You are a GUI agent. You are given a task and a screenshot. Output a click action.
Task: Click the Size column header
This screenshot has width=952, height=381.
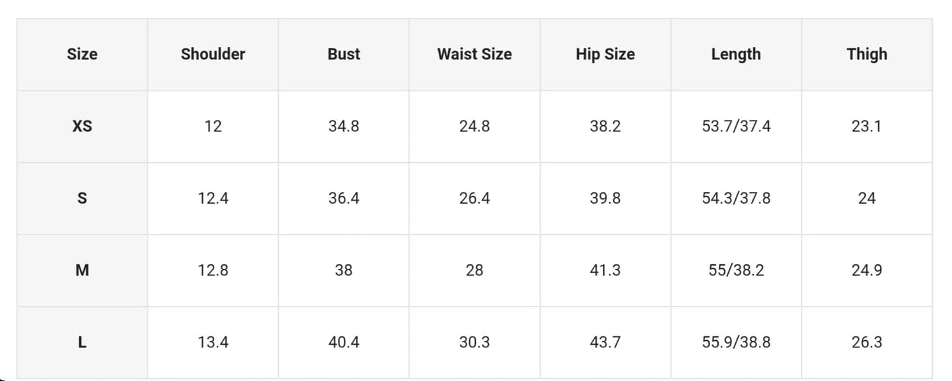pyautogui.click(x=82, y=54)
